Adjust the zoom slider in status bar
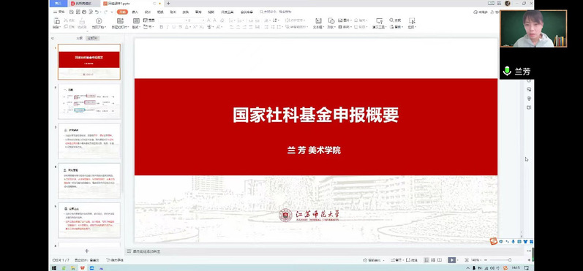Screen dimensions: 583x271 500,260
